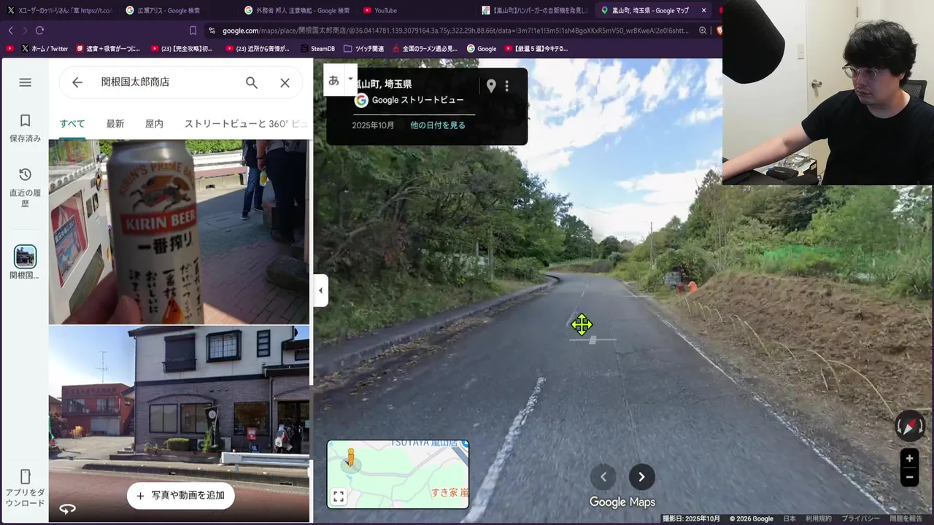Open the Xユーザー Twitter browser tab

[59, 10]
